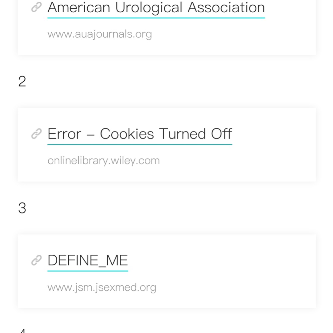Click the chain-link icon beside DEFINE_ME
The width and height of the screenshot is (333, 333).
pyautogui.click(x=37, y=260)
